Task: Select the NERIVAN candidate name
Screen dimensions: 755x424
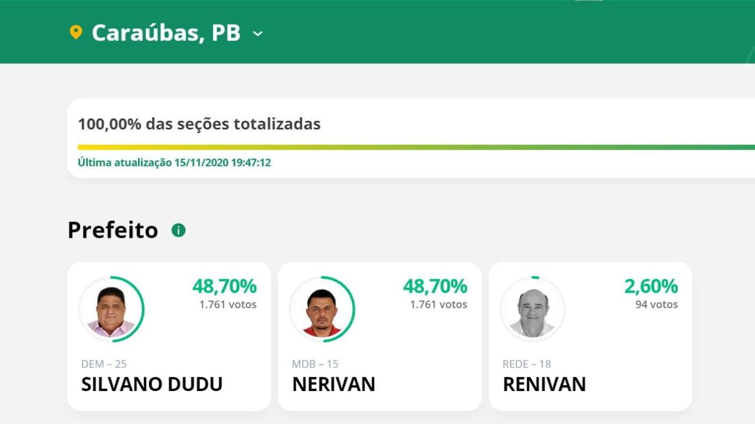Action: 333,384
